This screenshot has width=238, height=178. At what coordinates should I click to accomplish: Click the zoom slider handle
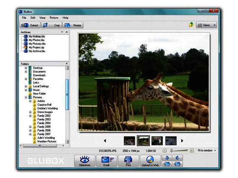[171, 151]
